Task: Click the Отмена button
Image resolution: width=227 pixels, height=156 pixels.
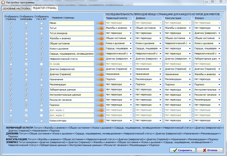Action: pyautogui.click(x=210, y=150)
